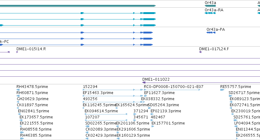Select the EK291606.5prime EST label
The image size is (260, 140).
(133, 129)
